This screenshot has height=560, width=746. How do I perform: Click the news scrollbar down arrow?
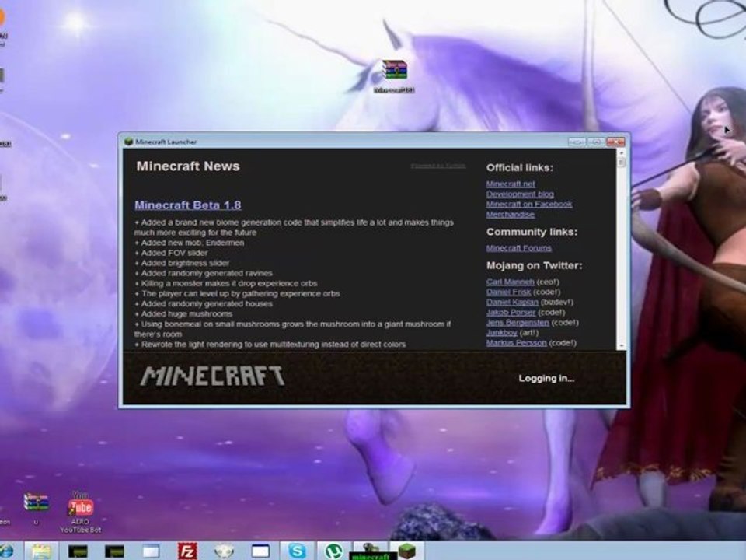pos(622,346)
